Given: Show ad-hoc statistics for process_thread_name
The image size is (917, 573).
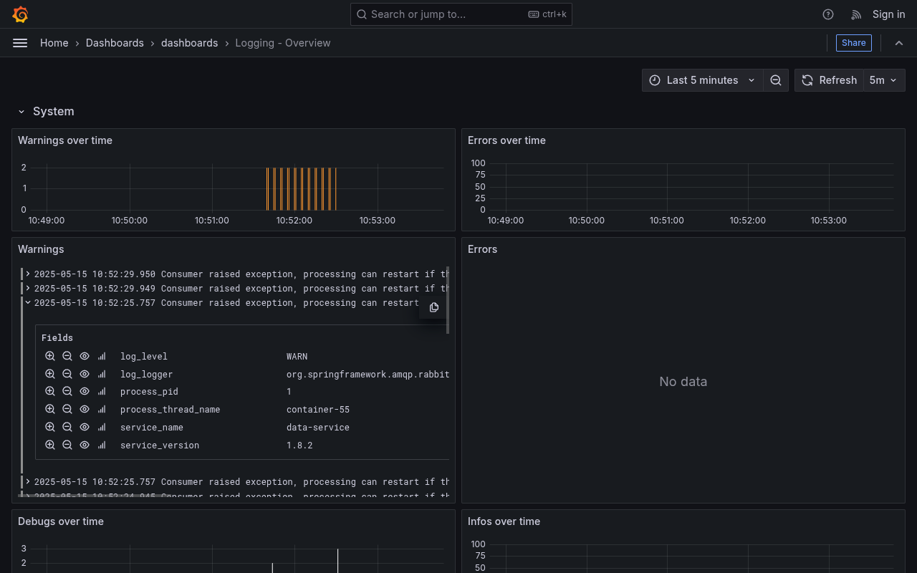Looking at the screenshot, I should 102,410.
